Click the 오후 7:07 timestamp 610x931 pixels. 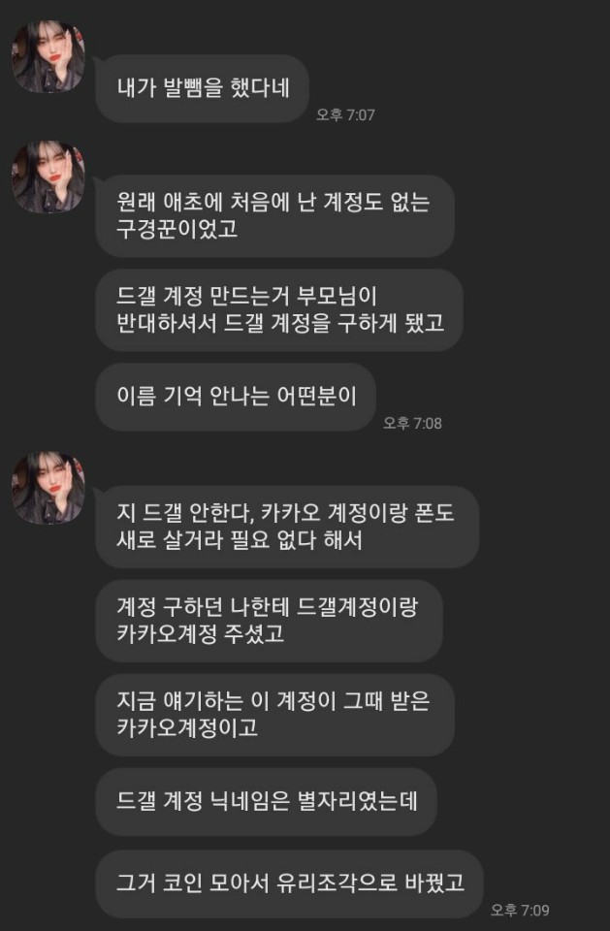click(345, 114)
